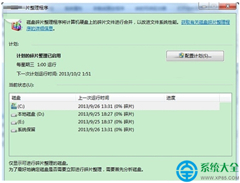Click the (C:) system drive icon
Viewport: 240px width, 183px height.
(x=14, y=106)
